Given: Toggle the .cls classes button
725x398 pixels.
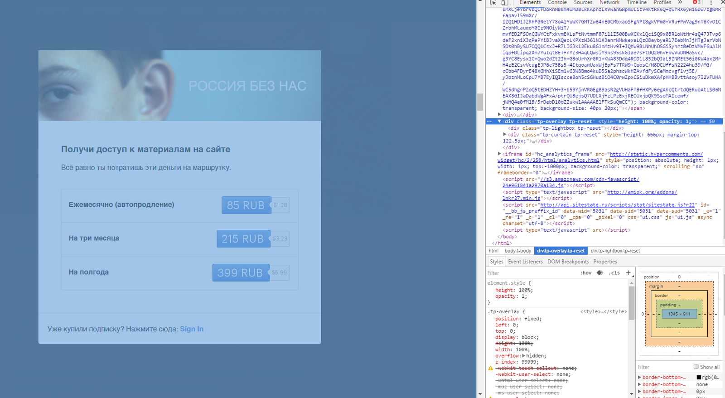Looking at the screenshot, I should pyautogui.click(x=614, y=273).
